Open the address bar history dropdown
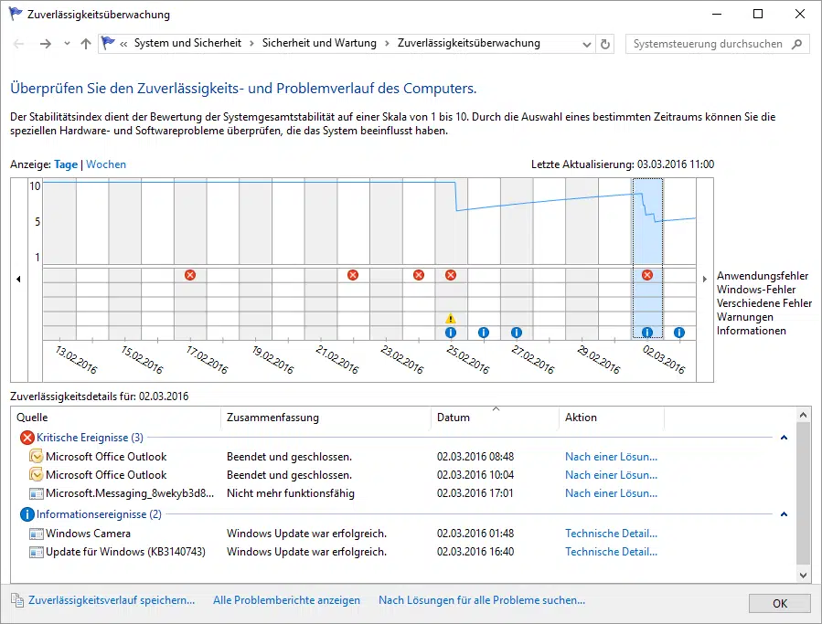The width and height of the screenshot is (822, 624). 587,44
